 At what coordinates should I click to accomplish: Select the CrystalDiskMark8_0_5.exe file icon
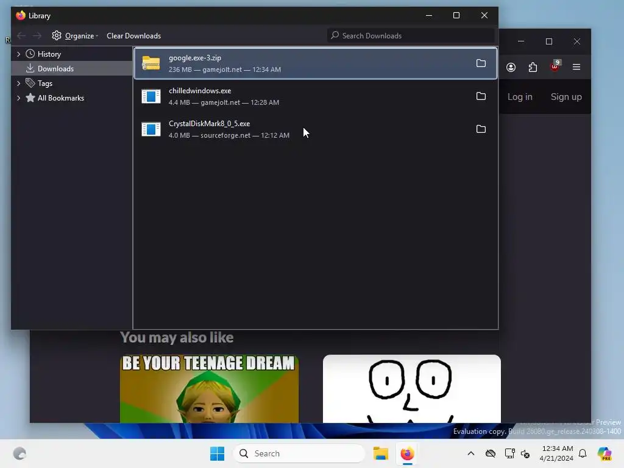[151, 129]
